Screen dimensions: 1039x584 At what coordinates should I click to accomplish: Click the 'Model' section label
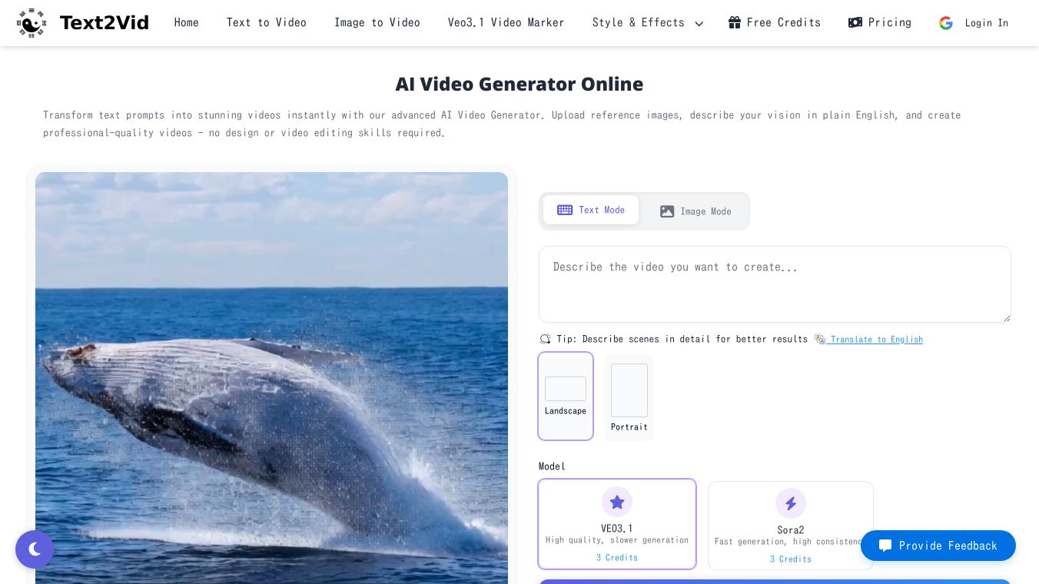tap(552, 466)
